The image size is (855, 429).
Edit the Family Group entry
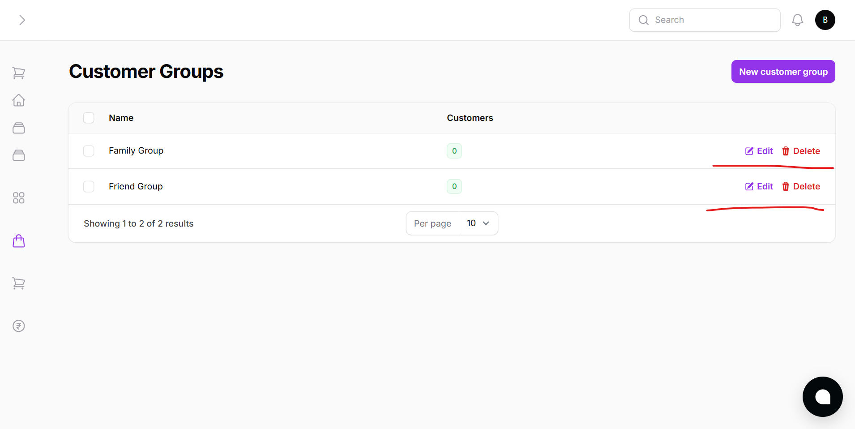(759, 151)
